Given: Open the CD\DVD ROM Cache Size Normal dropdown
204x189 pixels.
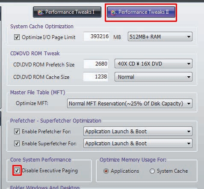Looking at the screenshot, I should tap(154, 77).
